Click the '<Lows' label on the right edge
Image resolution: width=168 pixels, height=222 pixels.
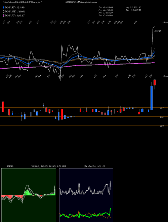(x=165, y=76)
